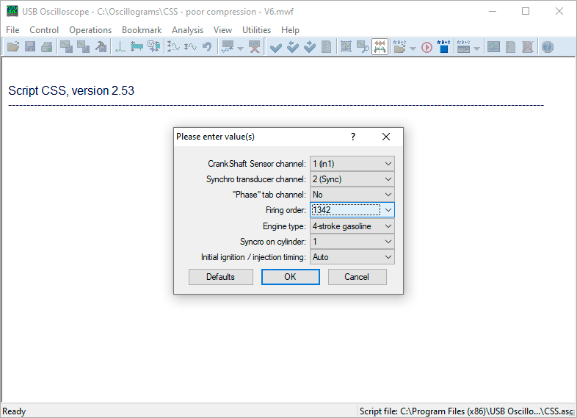Click the dialog's question mark help button
The image size is (577, 418).
[x=353, y=137]
